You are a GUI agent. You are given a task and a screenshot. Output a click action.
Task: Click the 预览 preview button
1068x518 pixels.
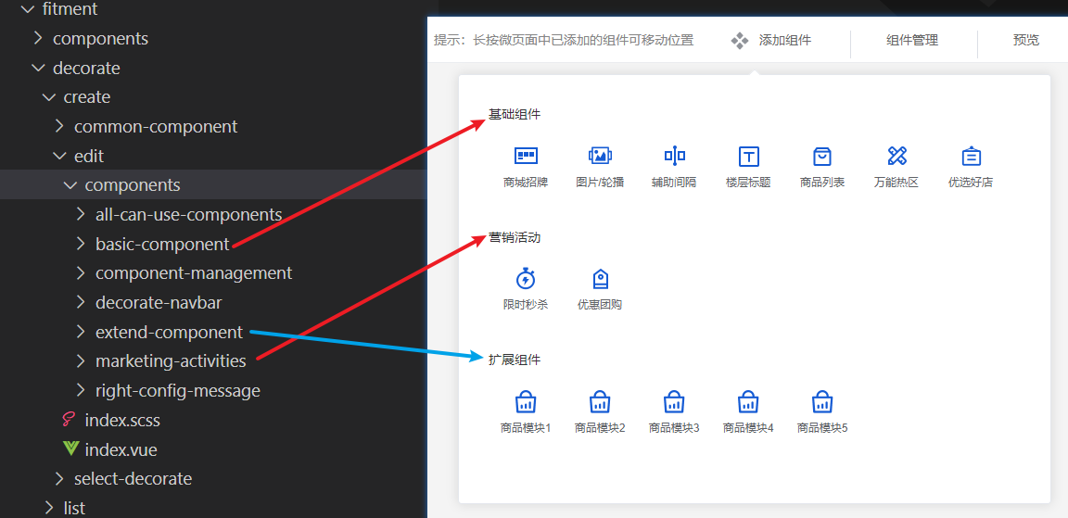pyautogui.click(x=1025, y=41)
